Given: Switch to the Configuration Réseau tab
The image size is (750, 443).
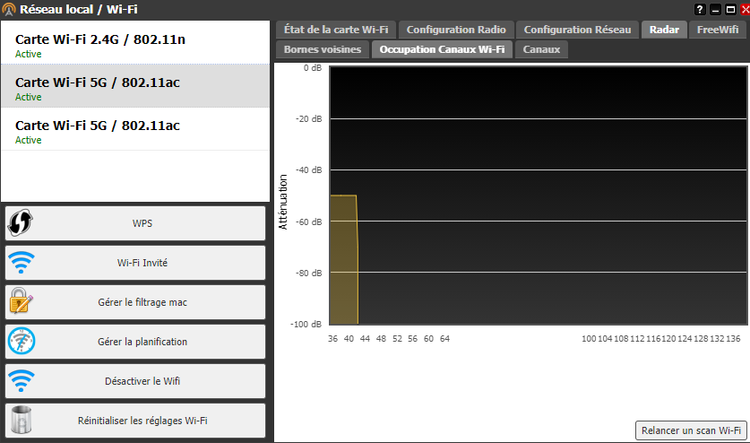Looking at the screenshot, I should (577, 30).
